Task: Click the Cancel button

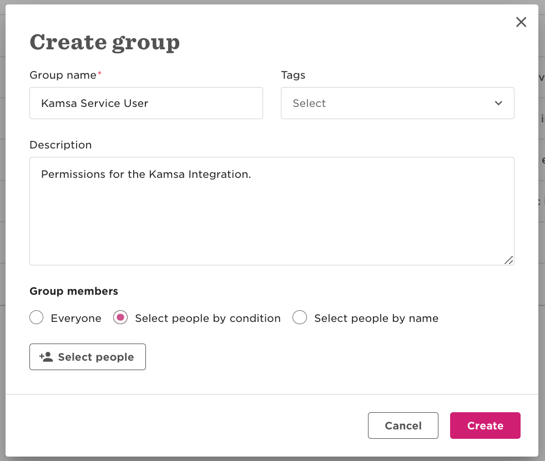Action: coord(403,426)
